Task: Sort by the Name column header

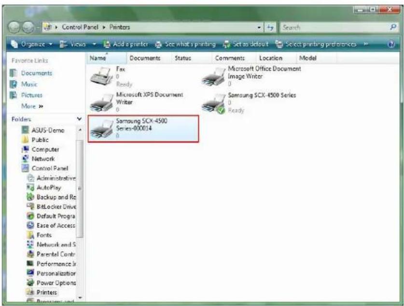Action: [x=106, y=58]
